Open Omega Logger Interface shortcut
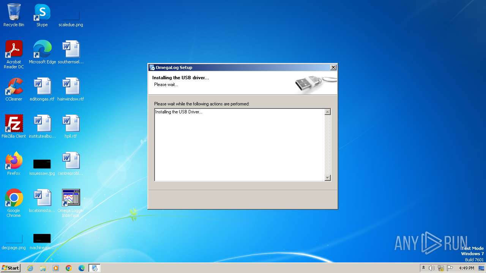The width and height of the screenshot is (486, 273). [x=71, y=203]
